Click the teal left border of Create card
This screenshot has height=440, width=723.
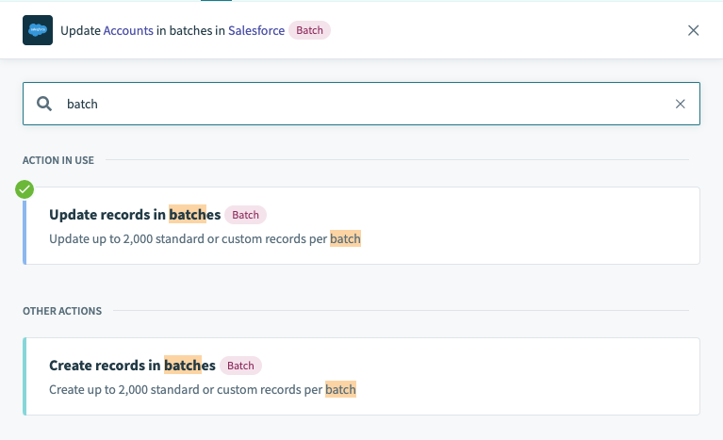click(x=25, y=376)
